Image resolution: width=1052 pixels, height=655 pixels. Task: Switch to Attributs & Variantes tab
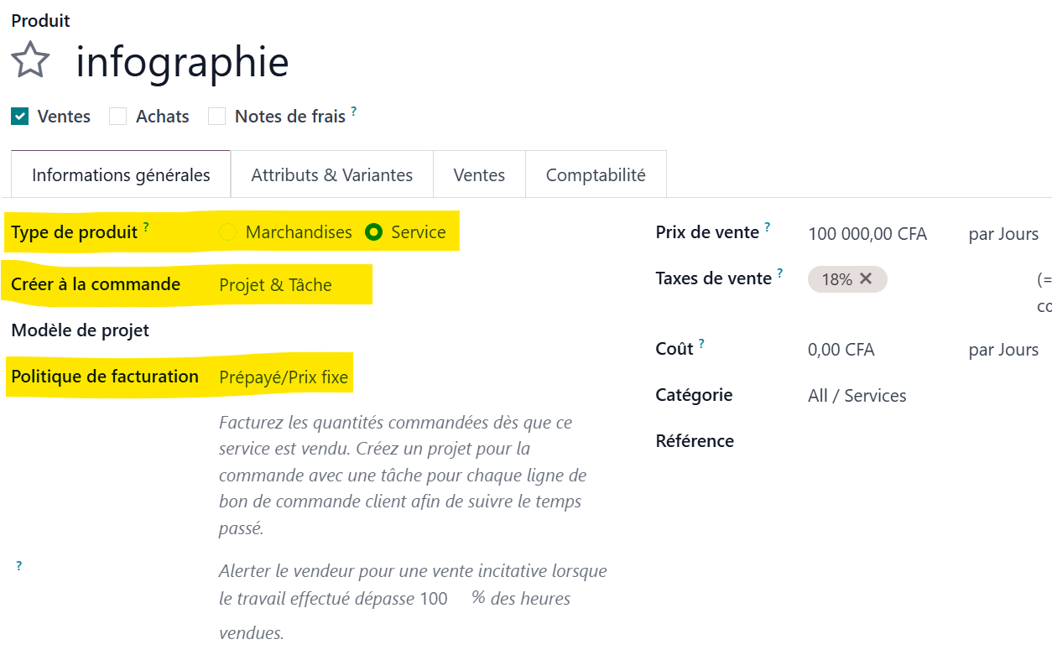click(x=331, y=174)
